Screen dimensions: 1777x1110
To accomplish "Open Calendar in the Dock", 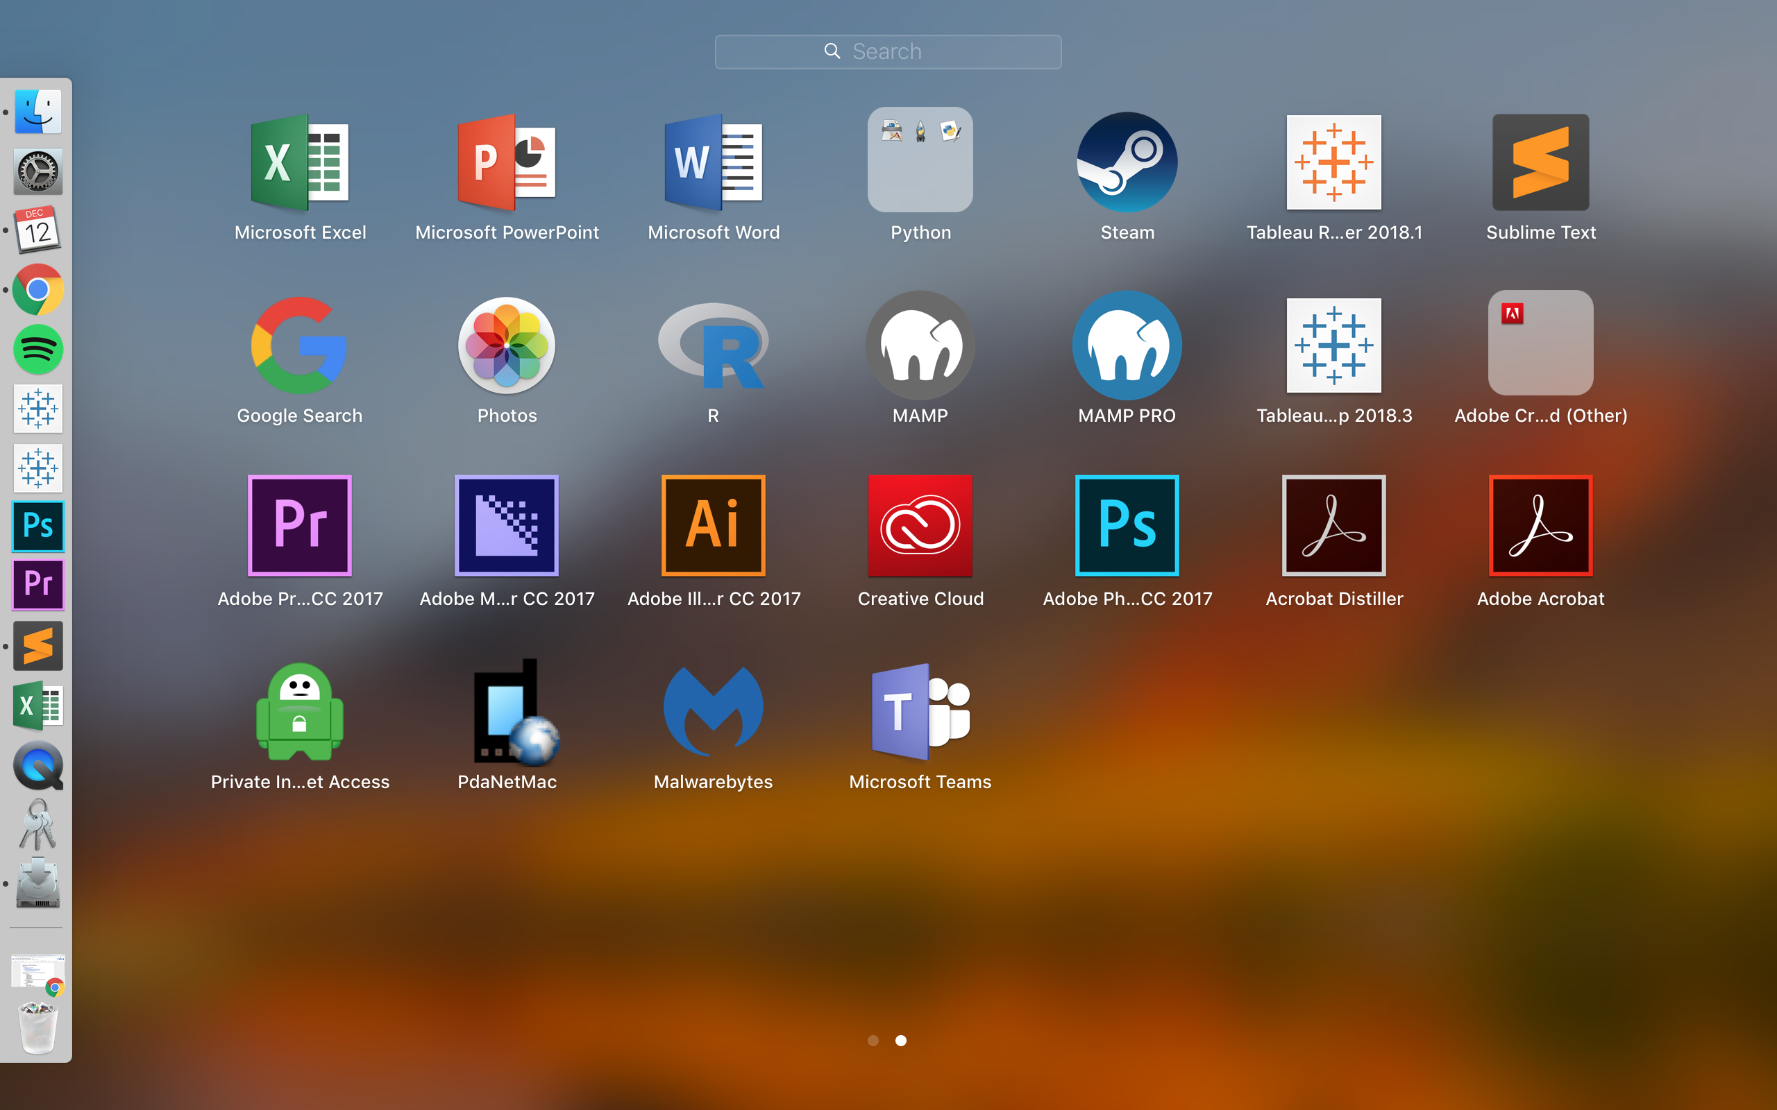I will click(x=38, y=230).
